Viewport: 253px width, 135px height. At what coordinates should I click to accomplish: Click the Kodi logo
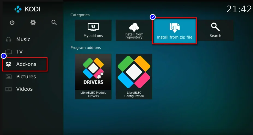tap(27, 9)
